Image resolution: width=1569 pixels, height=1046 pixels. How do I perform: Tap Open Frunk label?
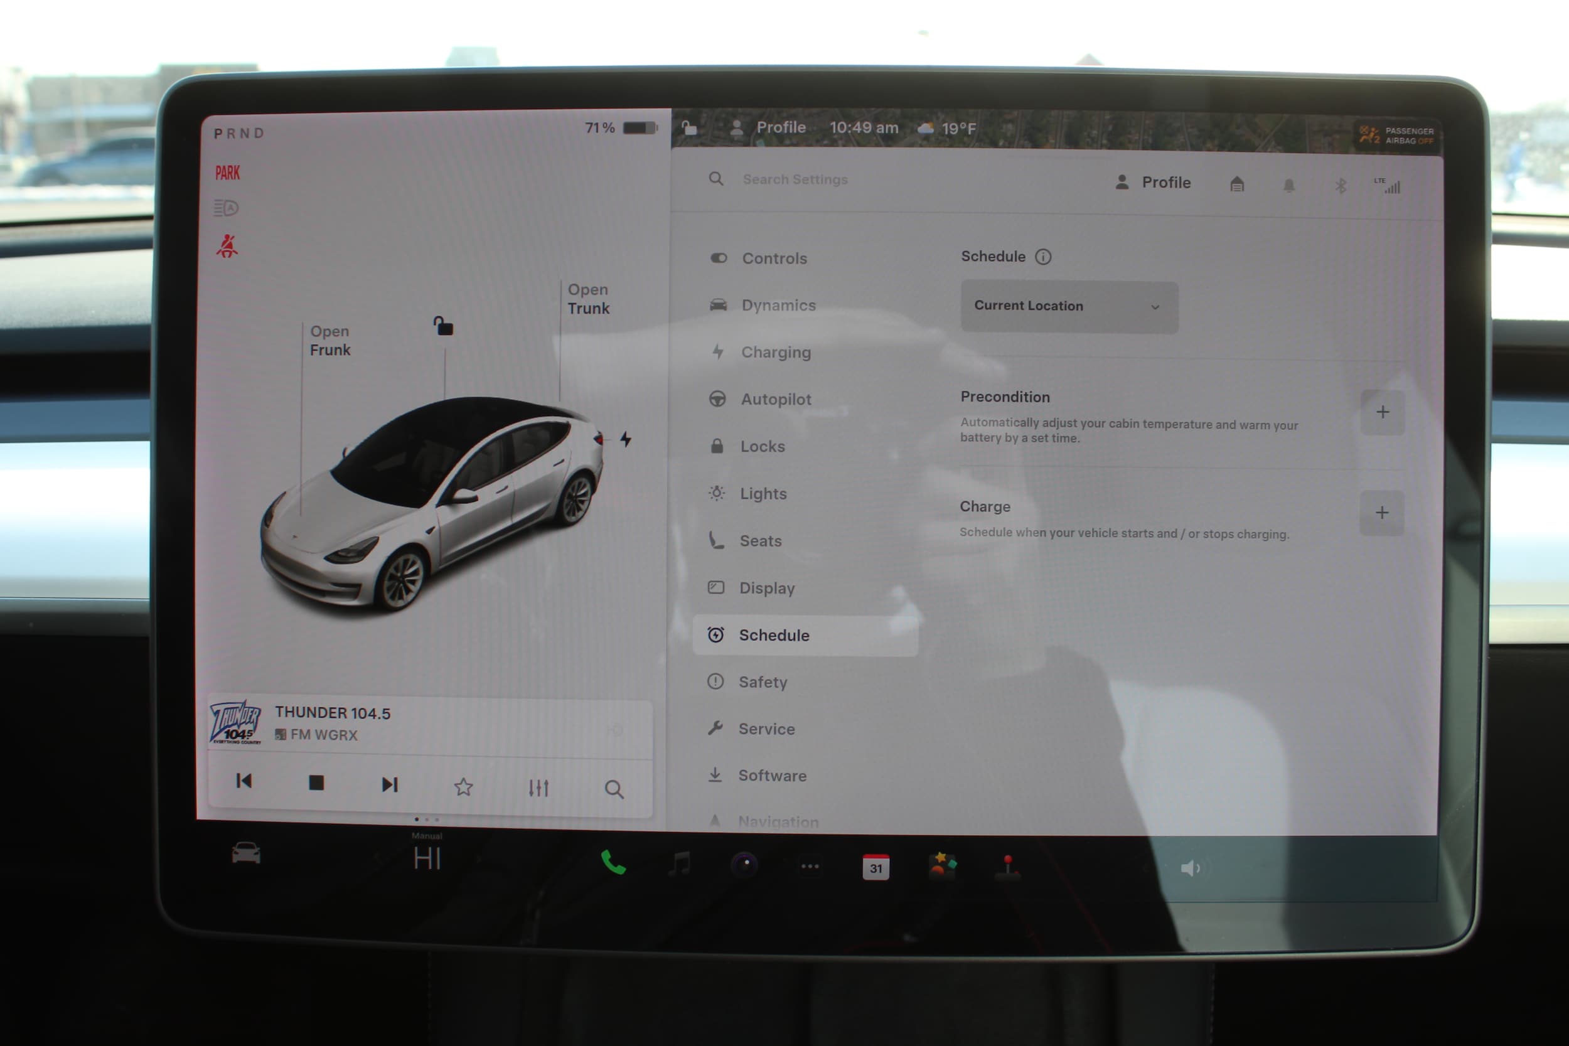(329, 340)
